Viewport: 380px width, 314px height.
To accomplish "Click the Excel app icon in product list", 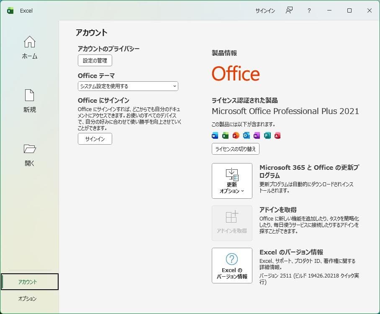I will (x=225, y=135).
